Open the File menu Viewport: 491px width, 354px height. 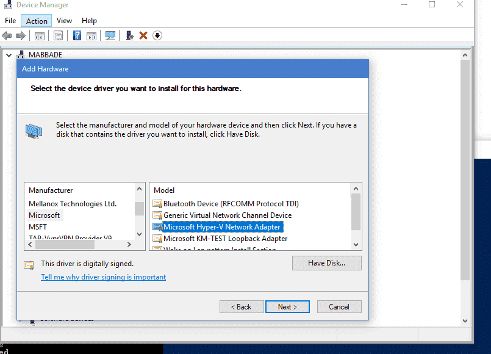click(x=10, y=21)
